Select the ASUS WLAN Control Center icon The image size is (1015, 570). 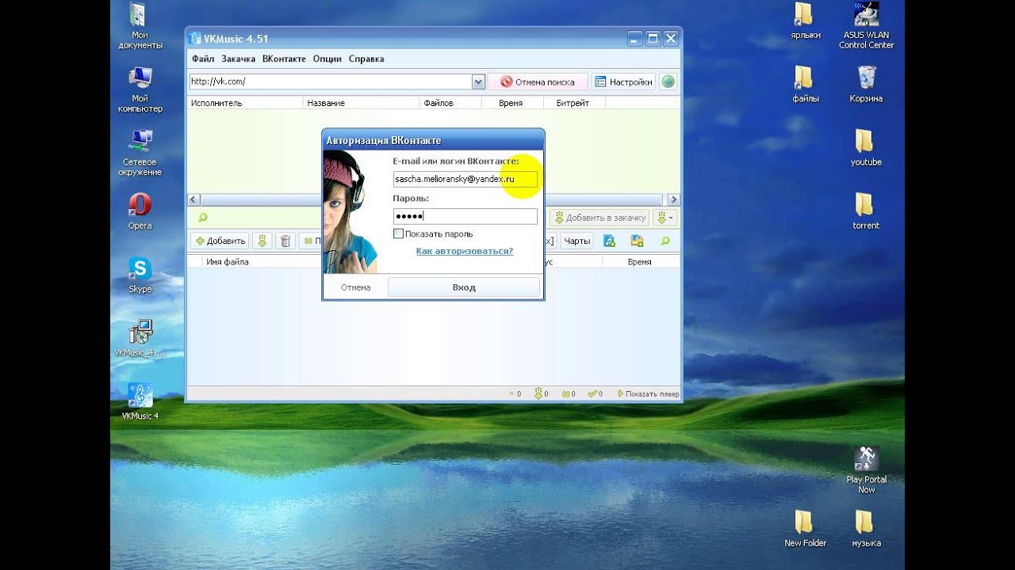pyautogui.click(x=866, y=26)
